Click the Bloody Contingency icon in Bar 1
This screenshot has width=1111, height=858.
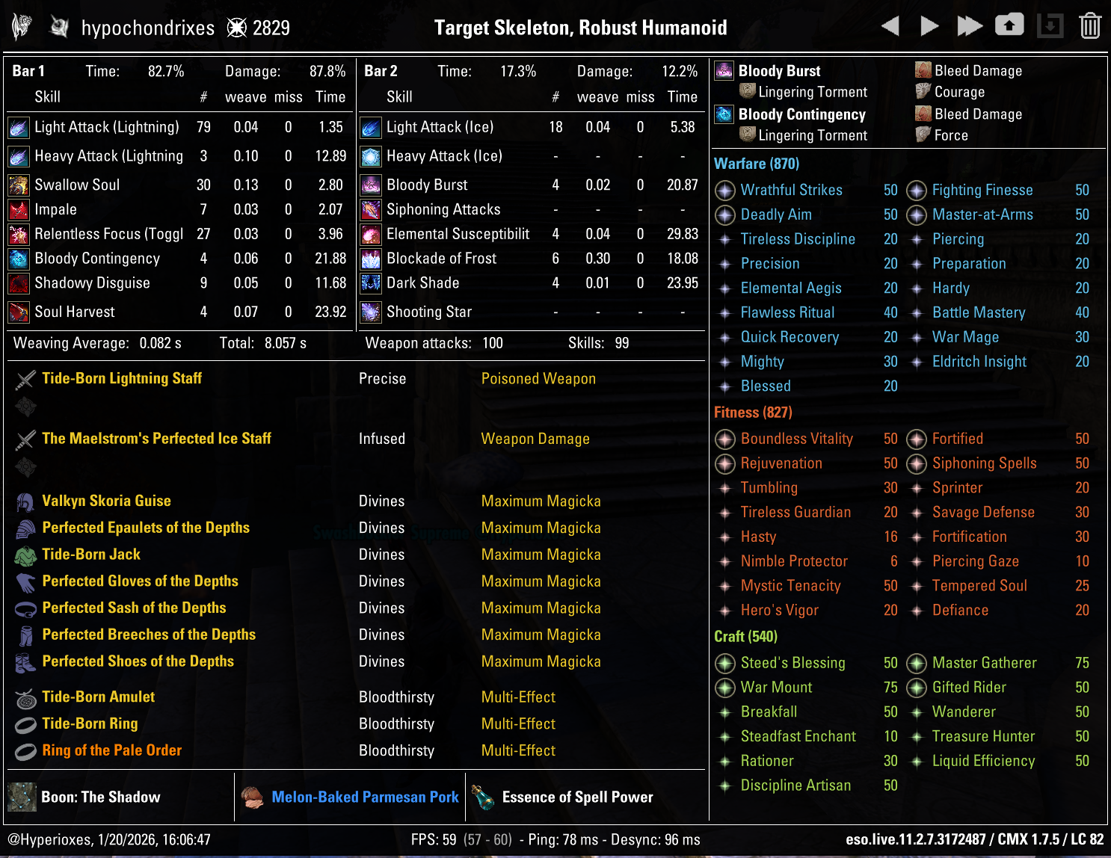click(19, 259)
